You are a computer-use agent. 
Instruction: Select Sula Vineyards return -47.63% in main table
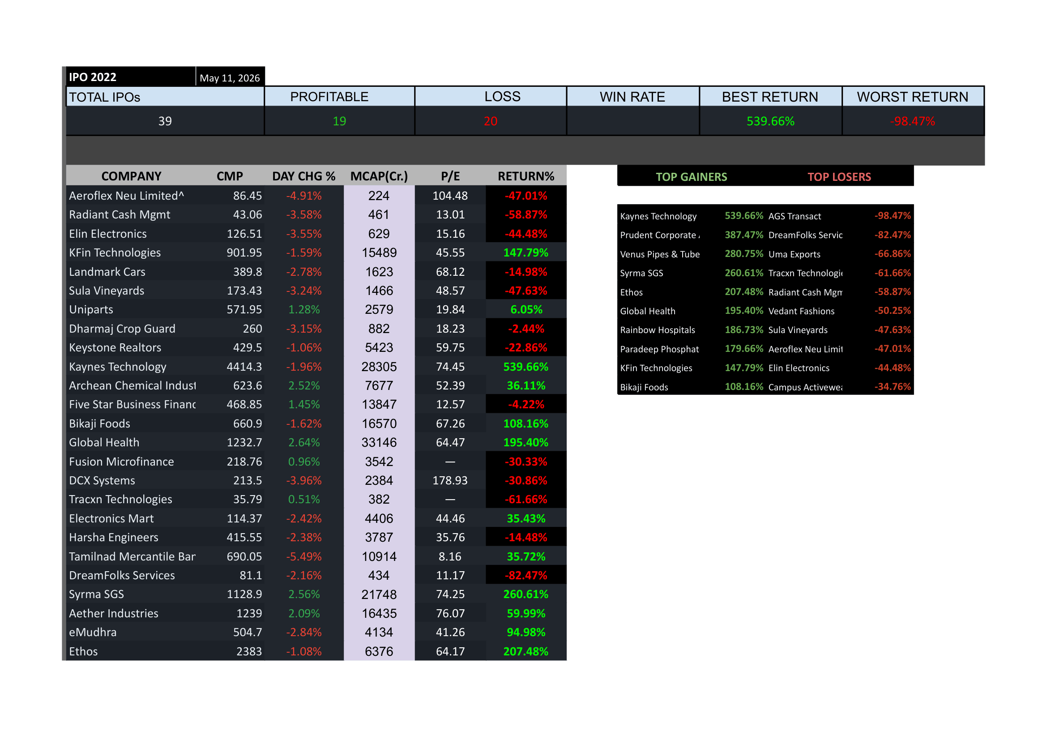coord(526,291)
